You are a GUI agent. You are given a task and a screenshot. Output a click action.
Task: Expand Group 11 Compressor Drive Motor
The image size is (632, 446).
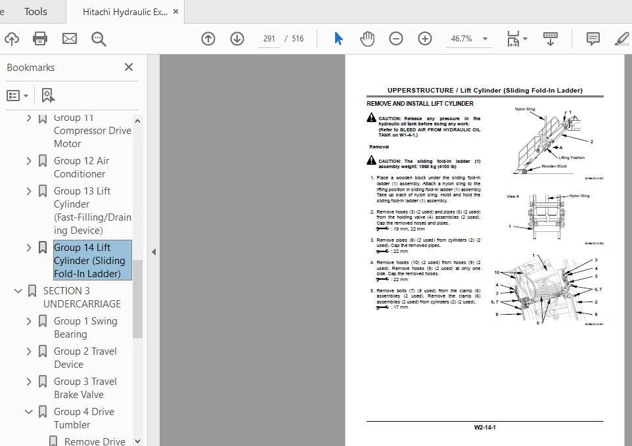coord(29,118)
